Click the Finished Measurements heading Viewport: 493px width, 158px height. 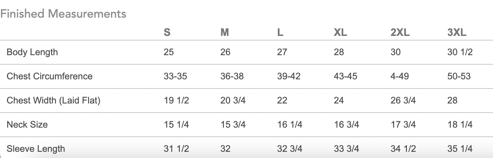click(x=63, y=14)
